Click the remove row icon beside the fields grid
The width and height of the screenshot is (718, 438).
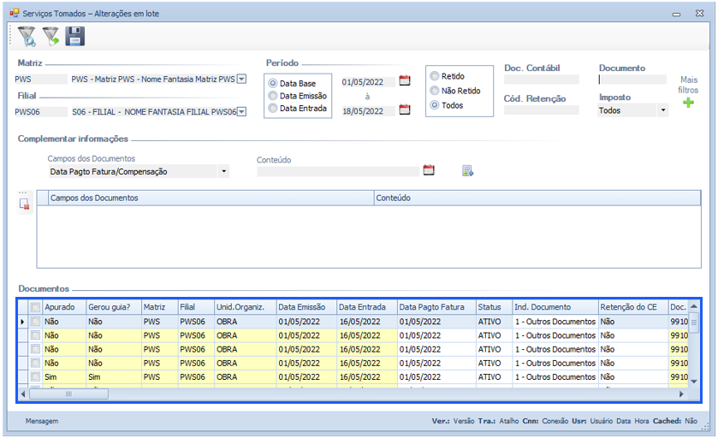click(x=24, y=204)
